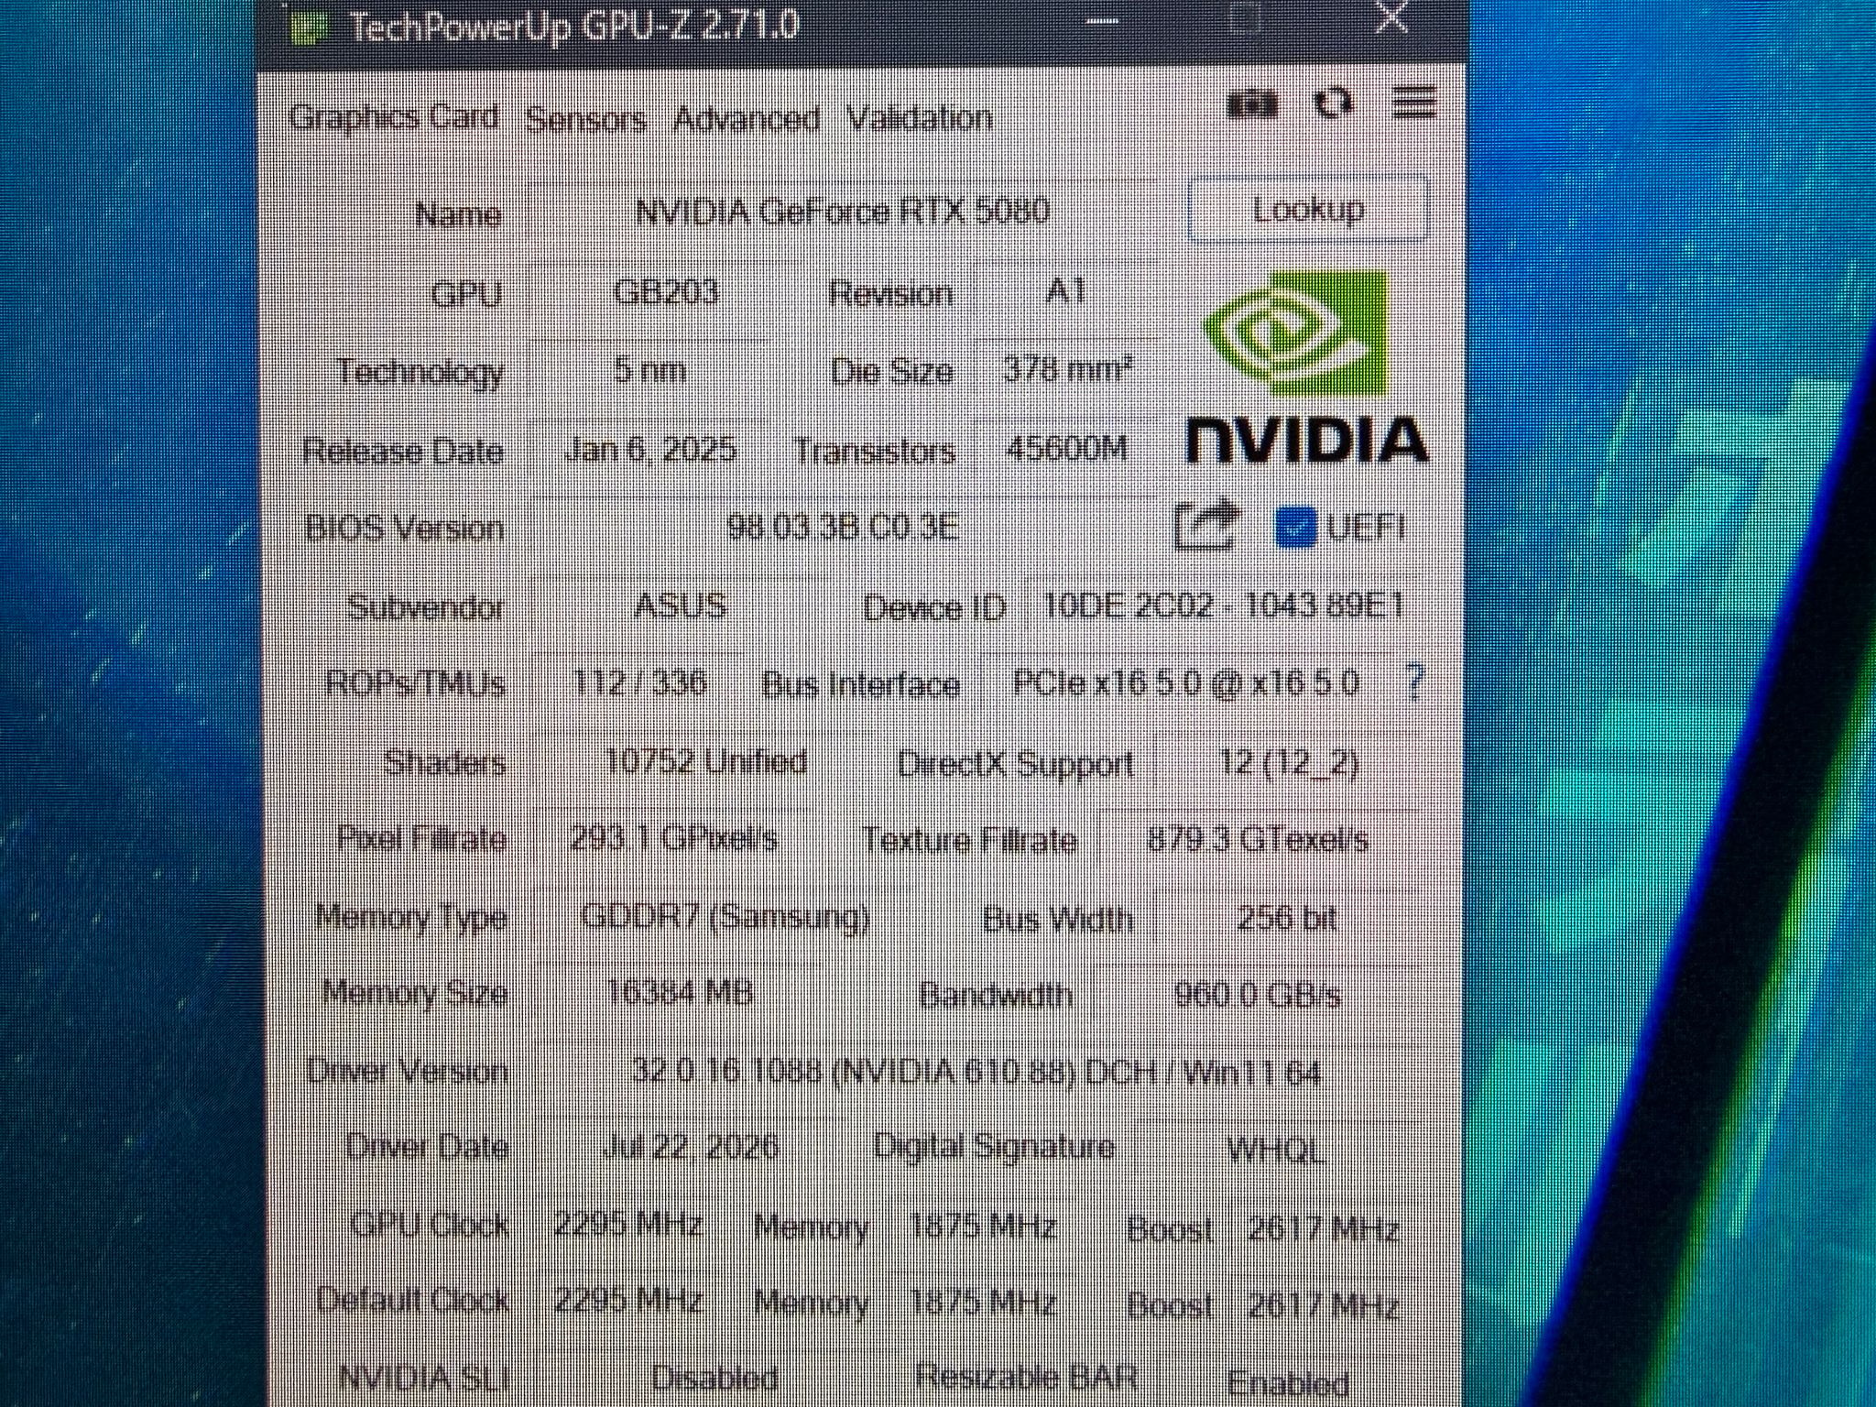Click the BIOS Version field value
Screen dimensions: 1876x1407
tap(843, 527)
